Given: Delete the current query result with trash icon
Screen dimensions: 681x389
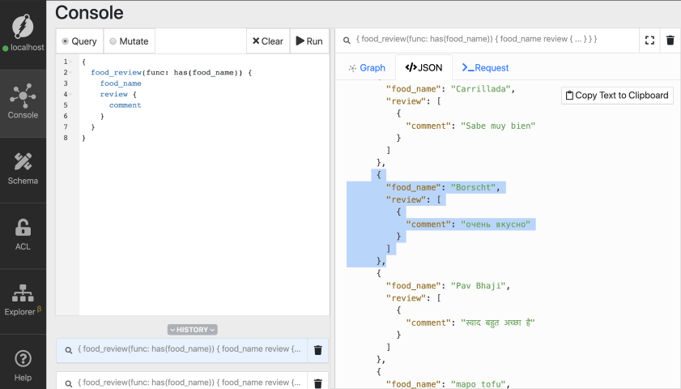Looking at the screenshot, I should 670,40.
